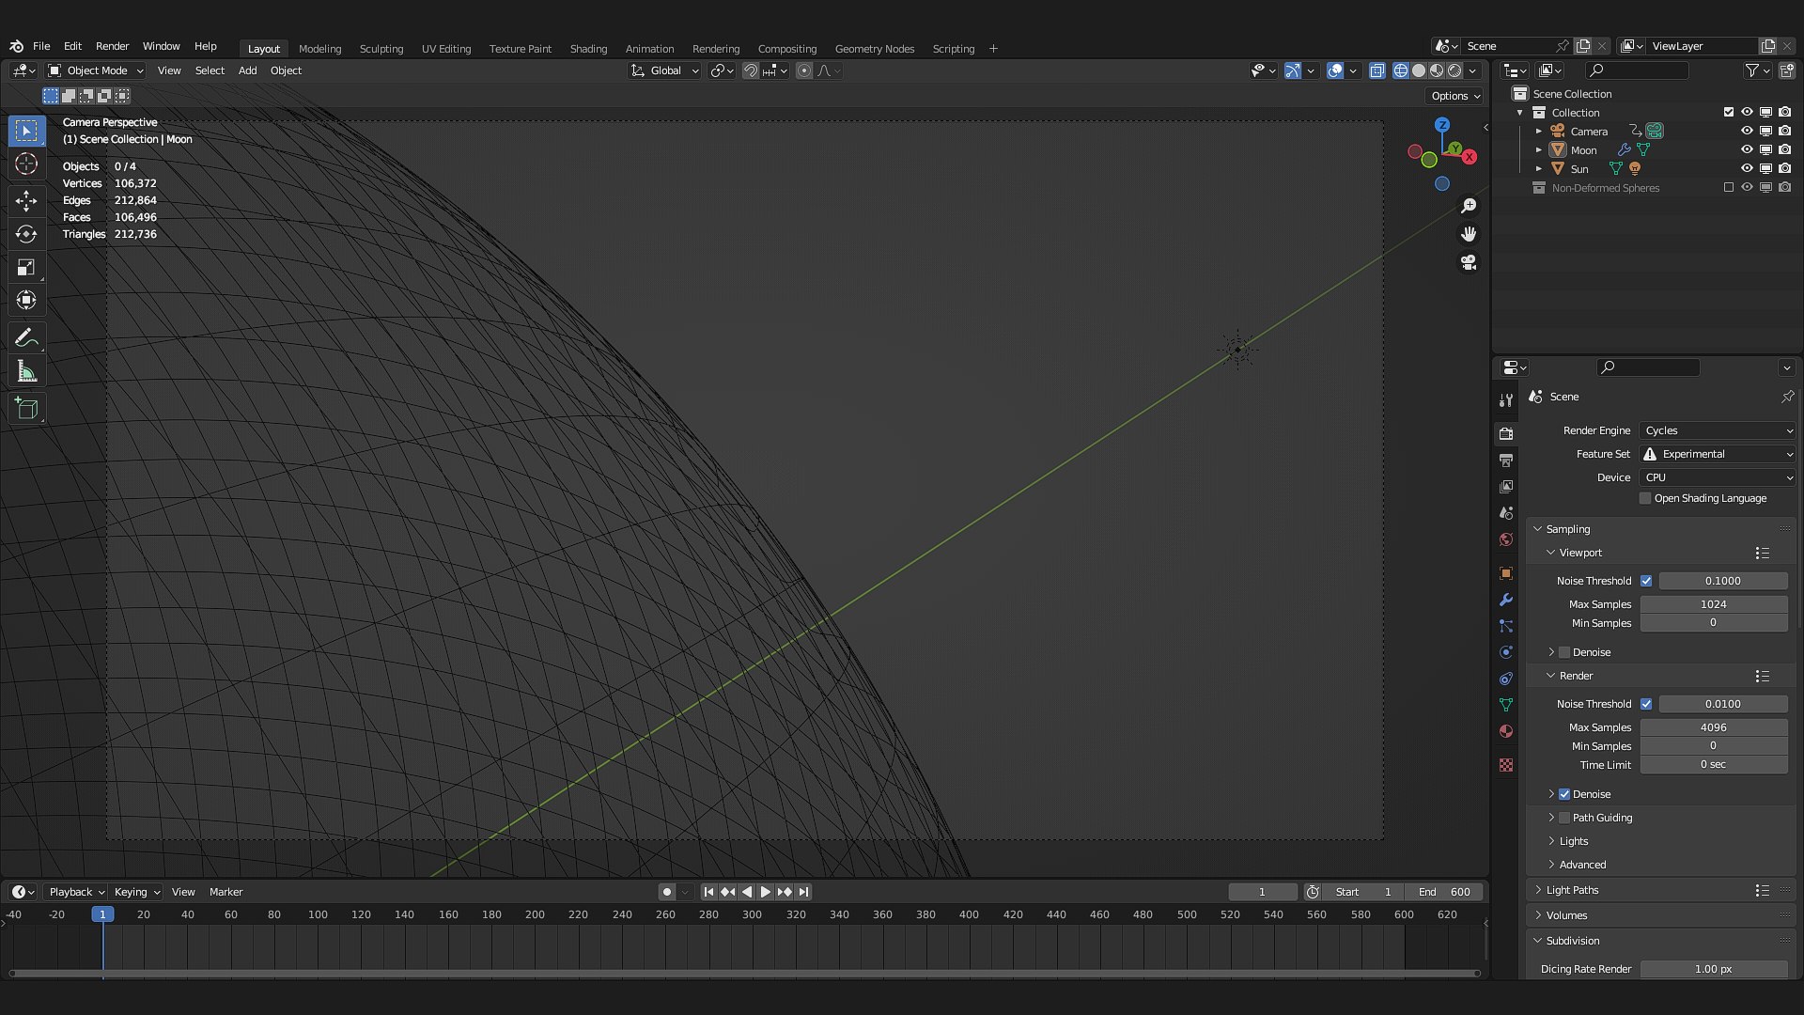This screenshot has height=1015, width=1804.
Task: Open the Object Mode dropdown
Action: [96, 70]
